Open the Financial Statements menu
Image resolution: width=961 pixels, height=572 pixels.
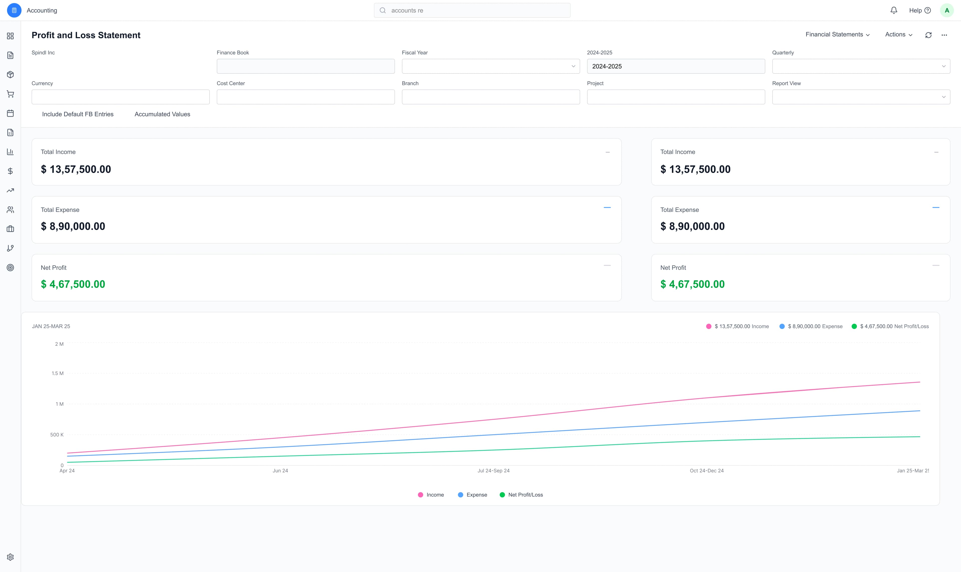point(837,34)
